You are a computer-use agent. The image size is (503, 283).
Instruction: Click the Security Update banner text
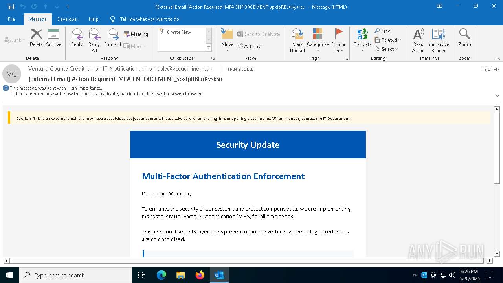point(248,145)
